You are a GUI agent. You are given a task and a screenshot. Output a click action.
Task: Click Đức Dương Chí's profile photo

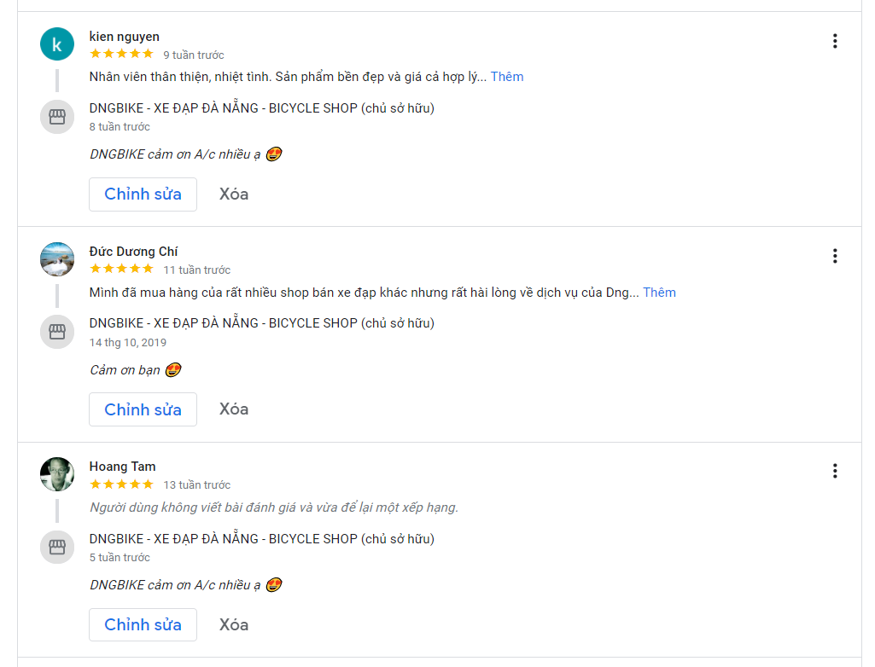click(x=57, y=259)
